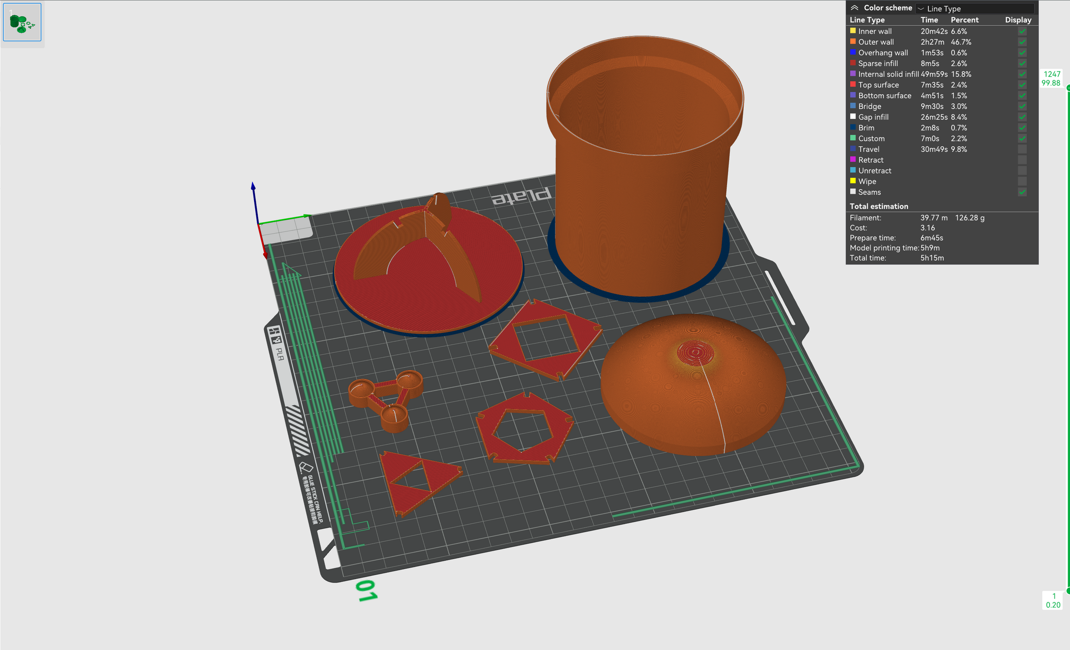Enable Wipe display checkbox

coord(1022,182)
